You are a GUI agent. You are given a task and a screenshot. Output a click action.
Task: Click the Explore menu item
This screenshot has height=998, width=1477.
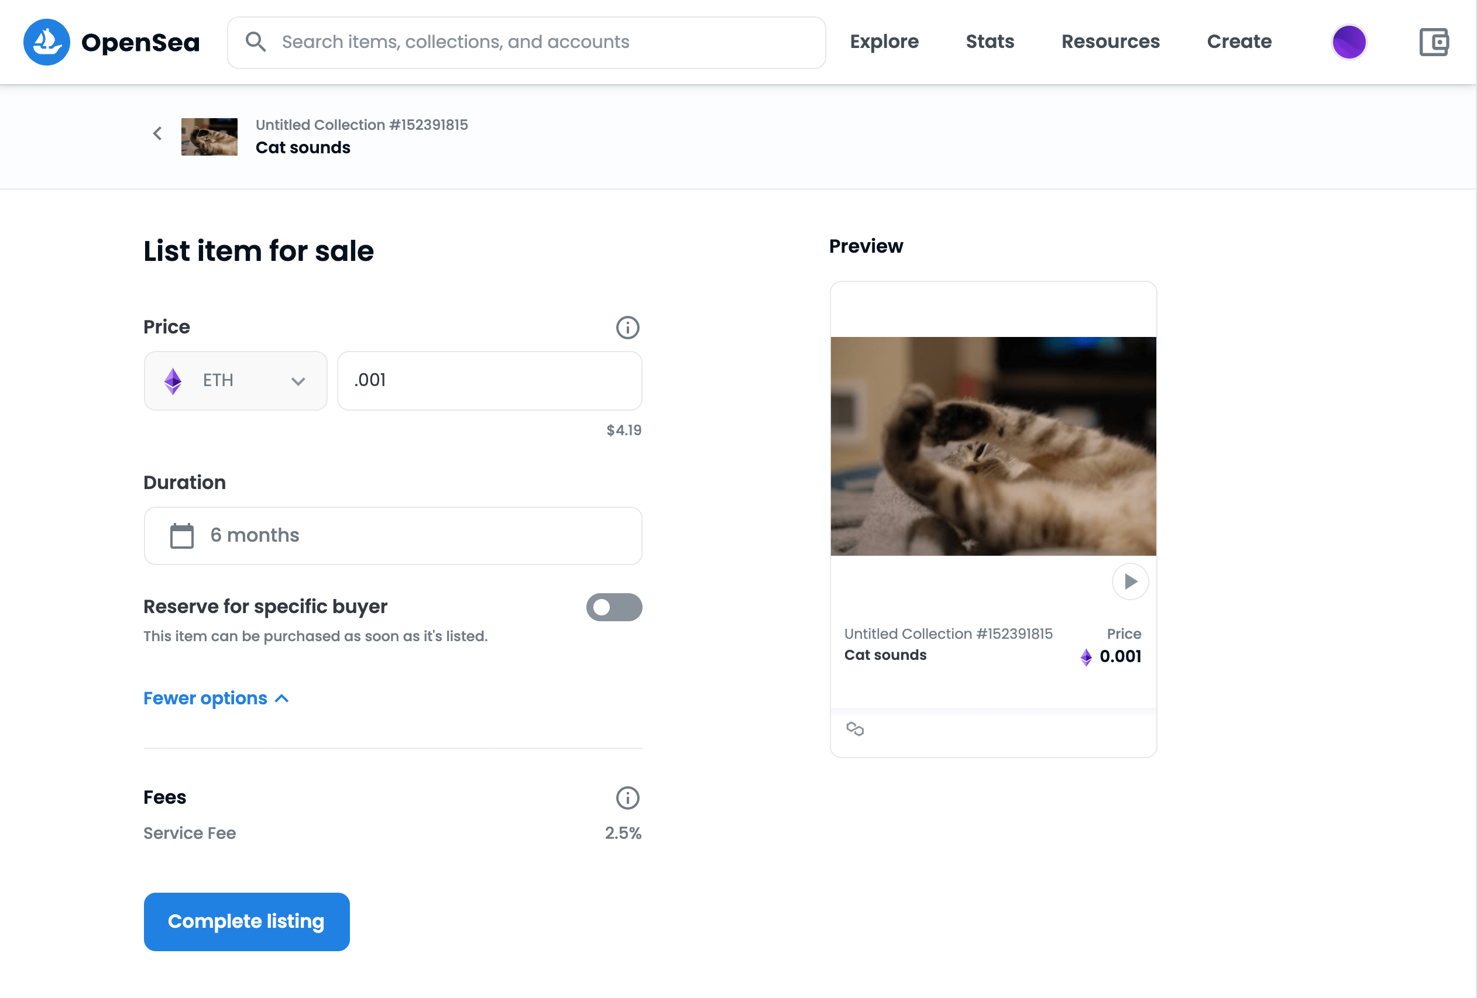tap(884, 41)
